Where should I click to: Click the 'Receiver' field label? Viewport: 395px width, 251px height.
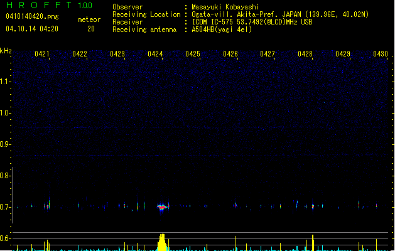[x=127, y=22]
